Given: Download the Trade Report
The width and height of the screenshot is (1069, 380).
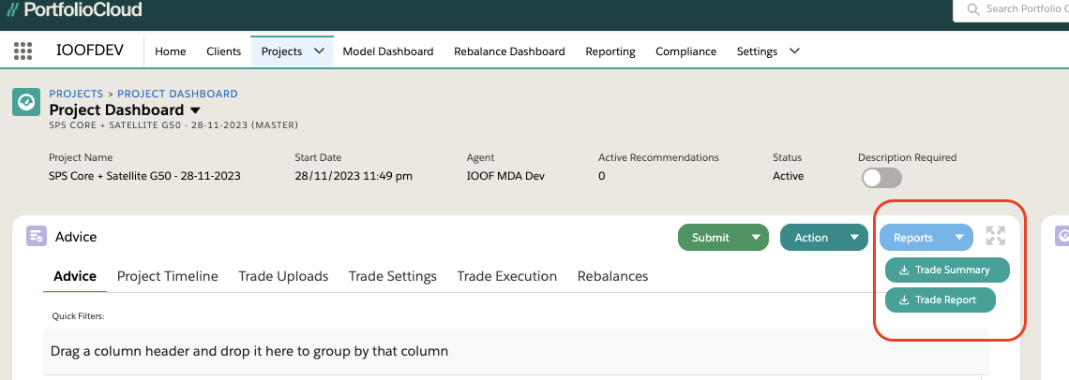Looking at the screenshot, I should [x=940, y=300].
